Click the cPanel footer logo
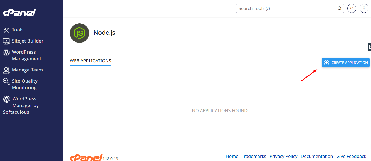The height and width of the screenshot is (161, 371). [x=86, y=158]
